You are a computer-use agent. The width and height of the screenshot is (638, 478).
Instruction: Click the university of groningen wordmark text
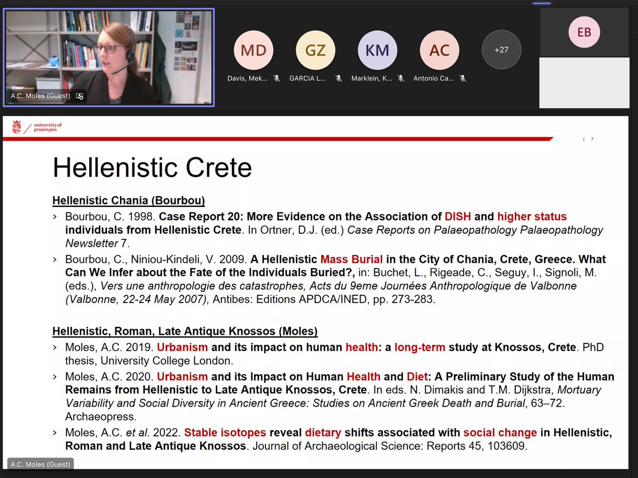click(x=48, y=128)
